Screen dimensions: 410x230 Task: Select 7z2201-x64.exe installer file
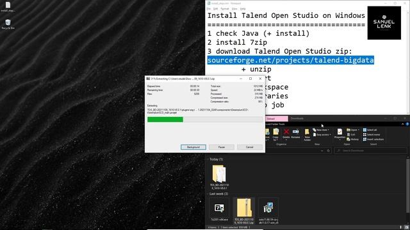[x=219, y=210]
